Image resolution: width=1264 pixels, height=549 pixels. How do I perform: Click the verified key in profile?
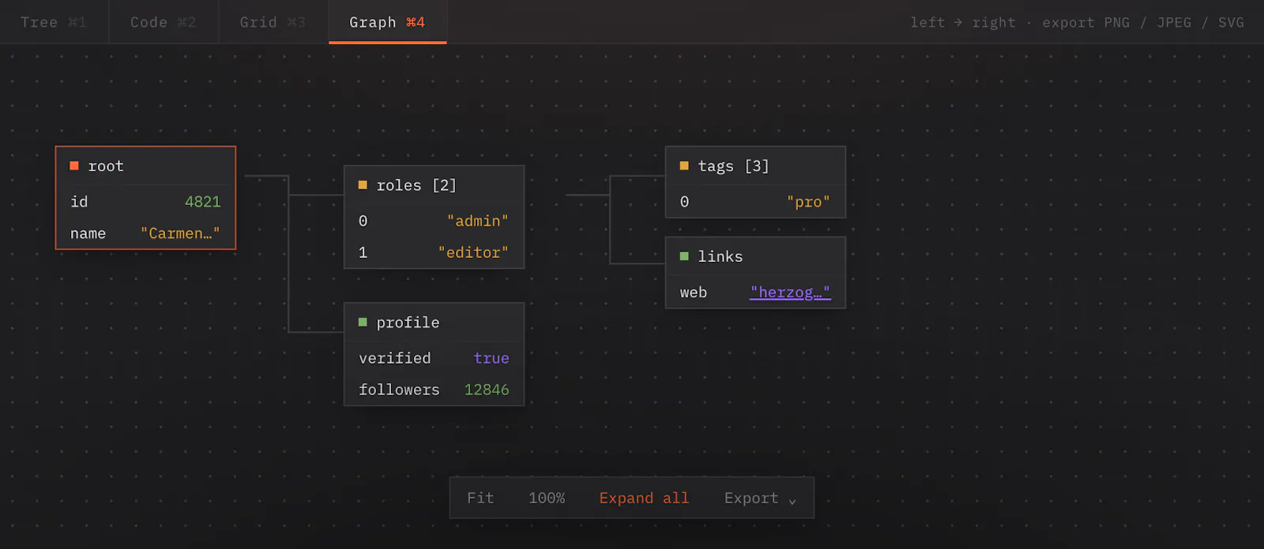395,358
